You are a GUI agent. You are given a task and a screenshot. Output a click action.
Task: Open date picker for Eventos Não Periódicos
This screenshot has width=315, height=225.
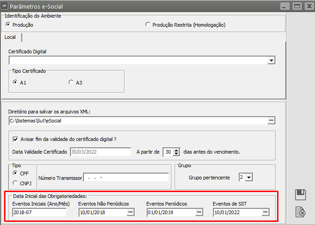click(x=130, y=212)
